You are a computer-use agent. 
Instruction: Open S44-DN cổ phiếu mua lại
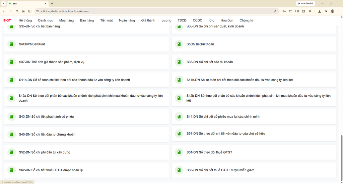(254, 117)
